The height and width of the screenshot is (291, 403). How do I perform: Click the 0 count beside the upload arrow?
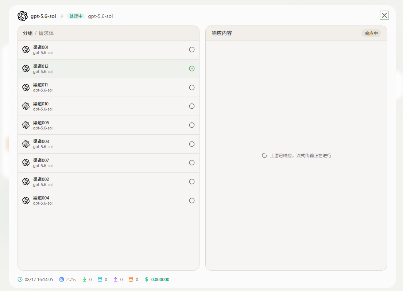121,279
